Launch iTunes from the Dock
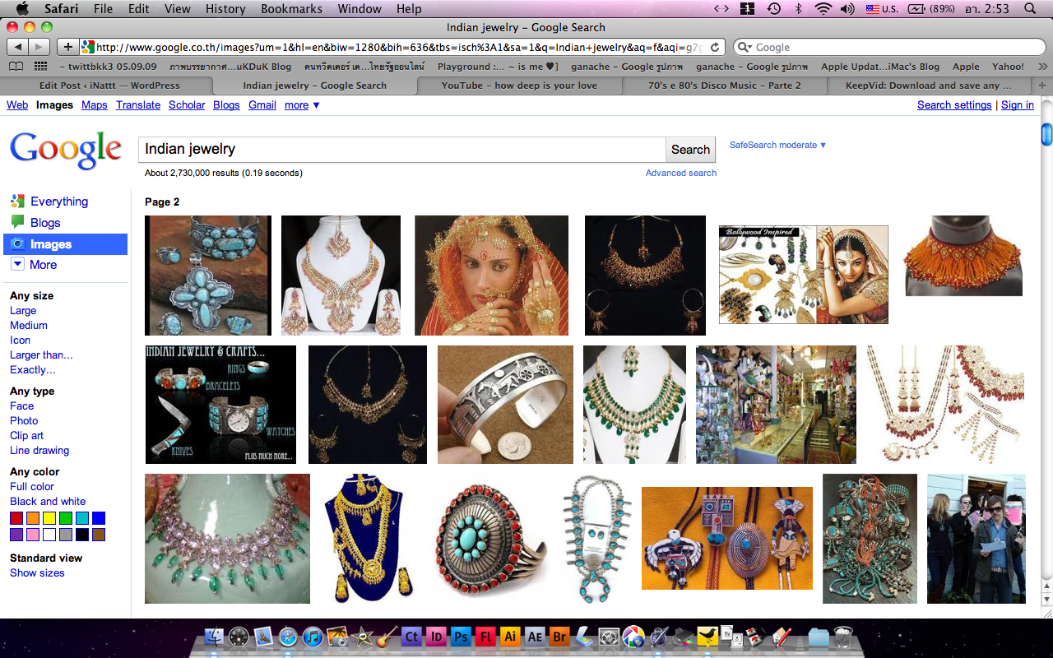The height and width of the screenshot is (658, 1053). [x=312, y=636]
